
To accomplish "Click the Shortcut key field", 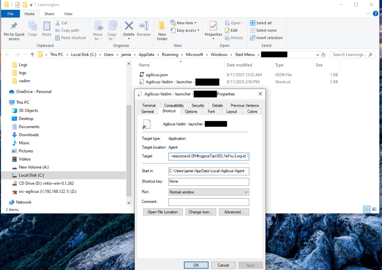I will tap(209, 182).
